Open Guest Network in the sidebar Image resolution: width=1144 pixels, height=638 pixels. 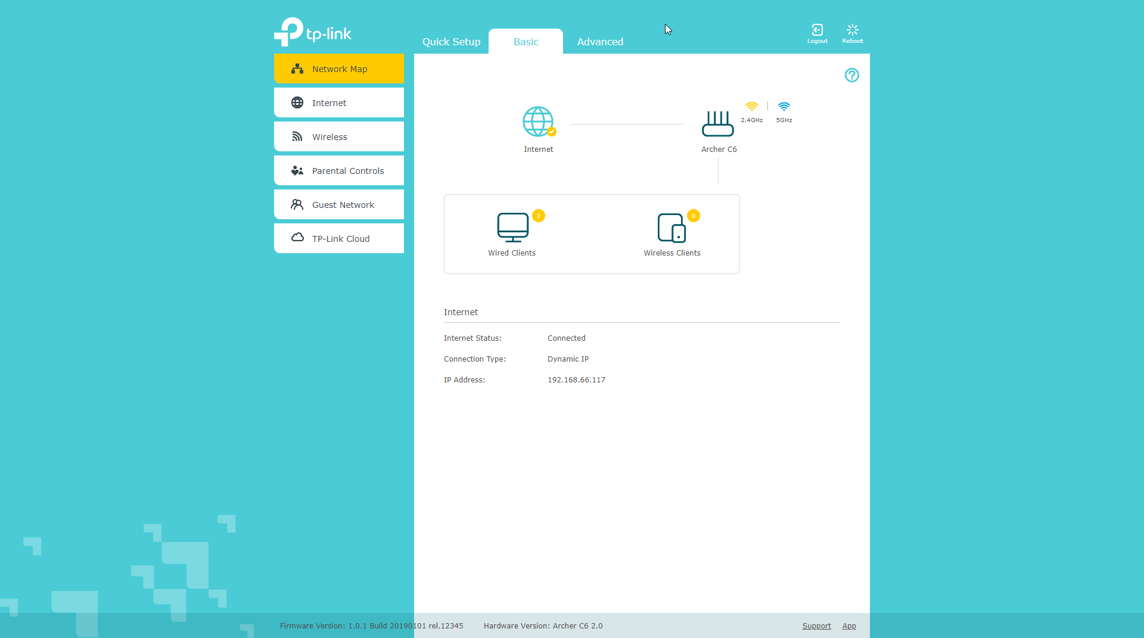coord(338,205)
